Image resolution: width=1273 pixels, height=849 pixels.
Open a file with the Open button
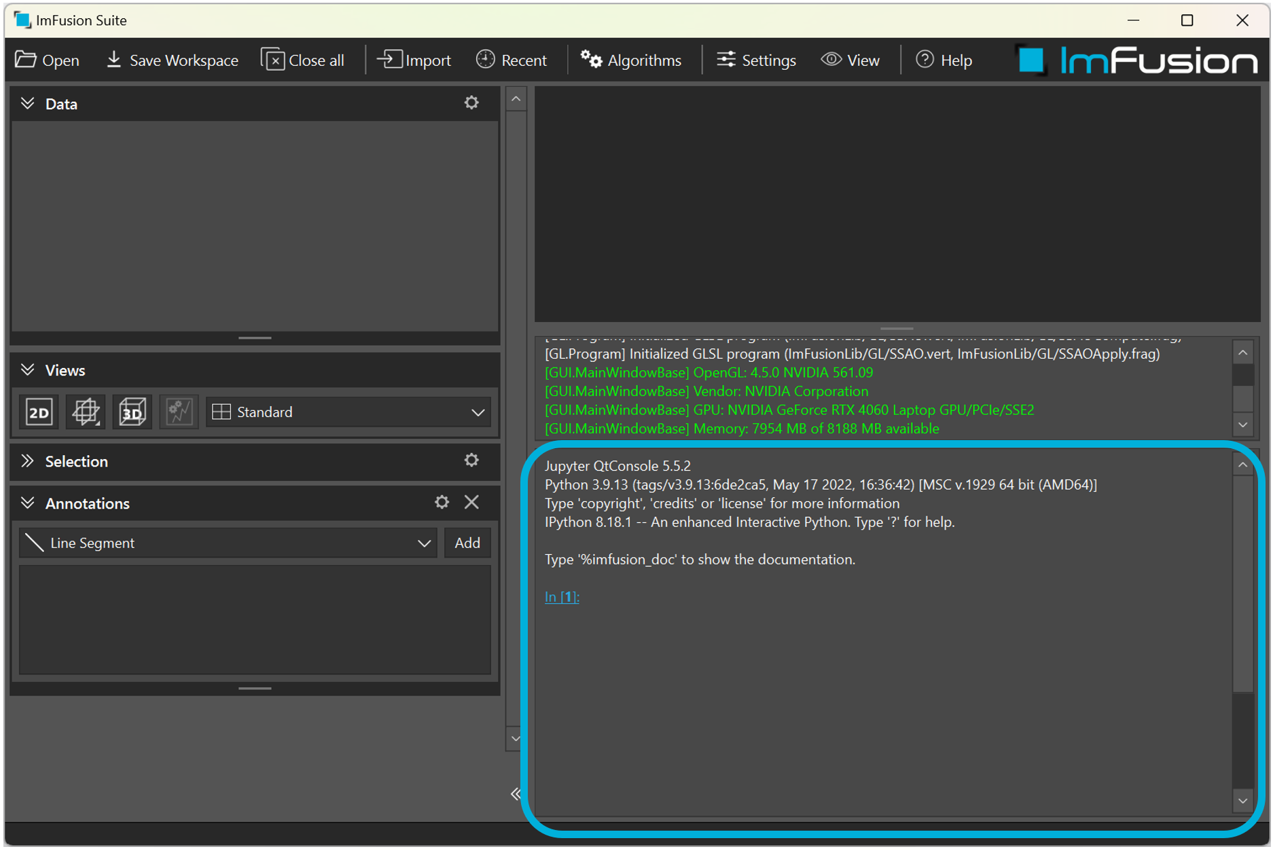[48, 60]
